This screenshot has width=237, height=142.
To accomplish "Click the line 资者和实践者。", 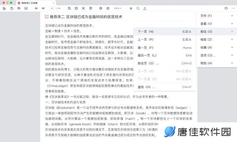I will [55, 91].
